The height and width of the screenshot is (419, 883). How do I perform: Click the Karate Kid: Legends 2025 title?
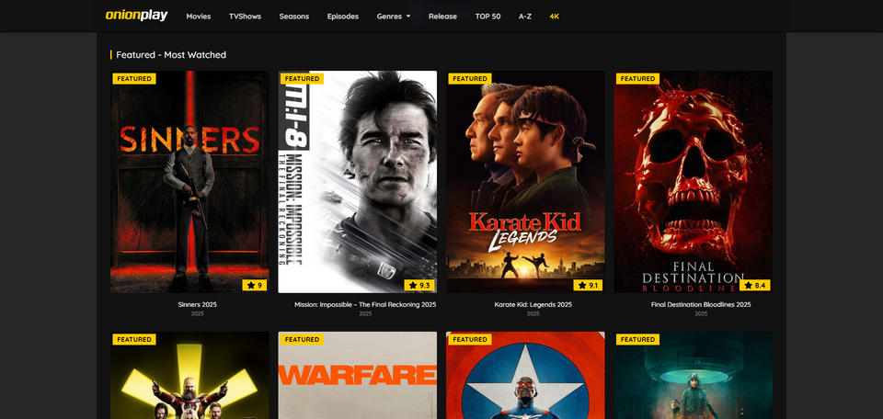(533, 304)
